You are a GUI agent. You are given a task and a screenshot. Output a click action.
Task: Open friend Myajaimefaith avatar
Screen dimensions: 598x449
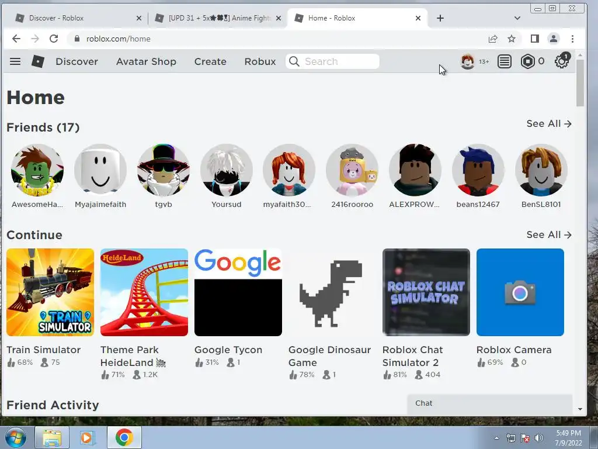click(100, 170)
